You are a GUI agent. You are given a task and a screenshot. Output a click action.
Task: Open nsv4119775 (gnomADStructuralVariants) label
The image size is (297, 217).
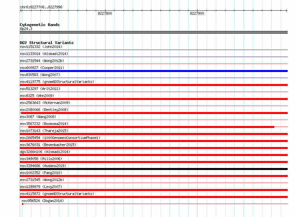[x=57, y=82]
